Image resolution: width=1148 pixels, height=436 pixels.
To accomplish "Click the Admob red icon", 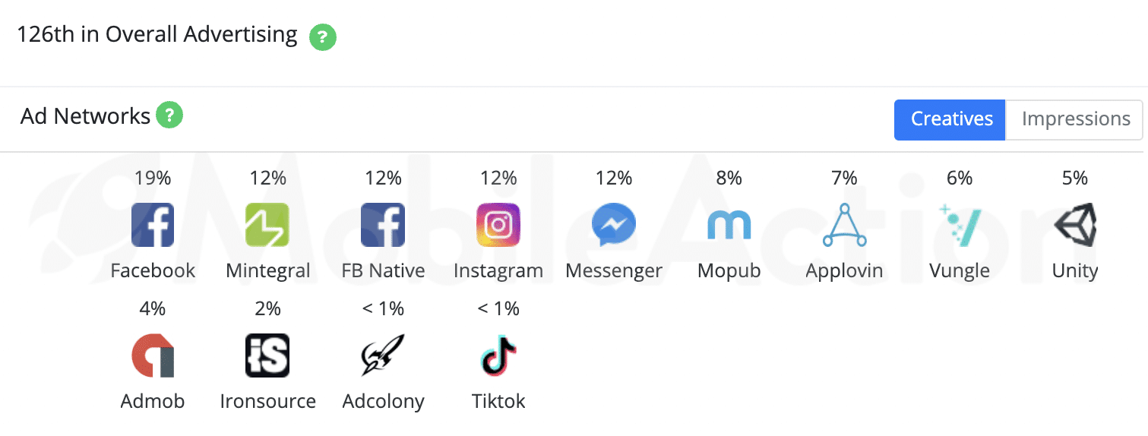I will pyautogui.click(x=153, y=355).
